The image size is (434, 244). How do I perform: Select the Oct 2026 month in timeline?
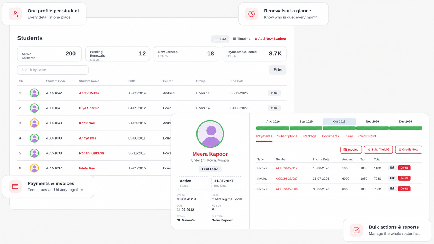[x=339, y=122]
